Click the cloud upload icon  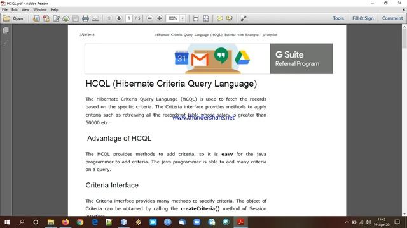pos(66,18)
